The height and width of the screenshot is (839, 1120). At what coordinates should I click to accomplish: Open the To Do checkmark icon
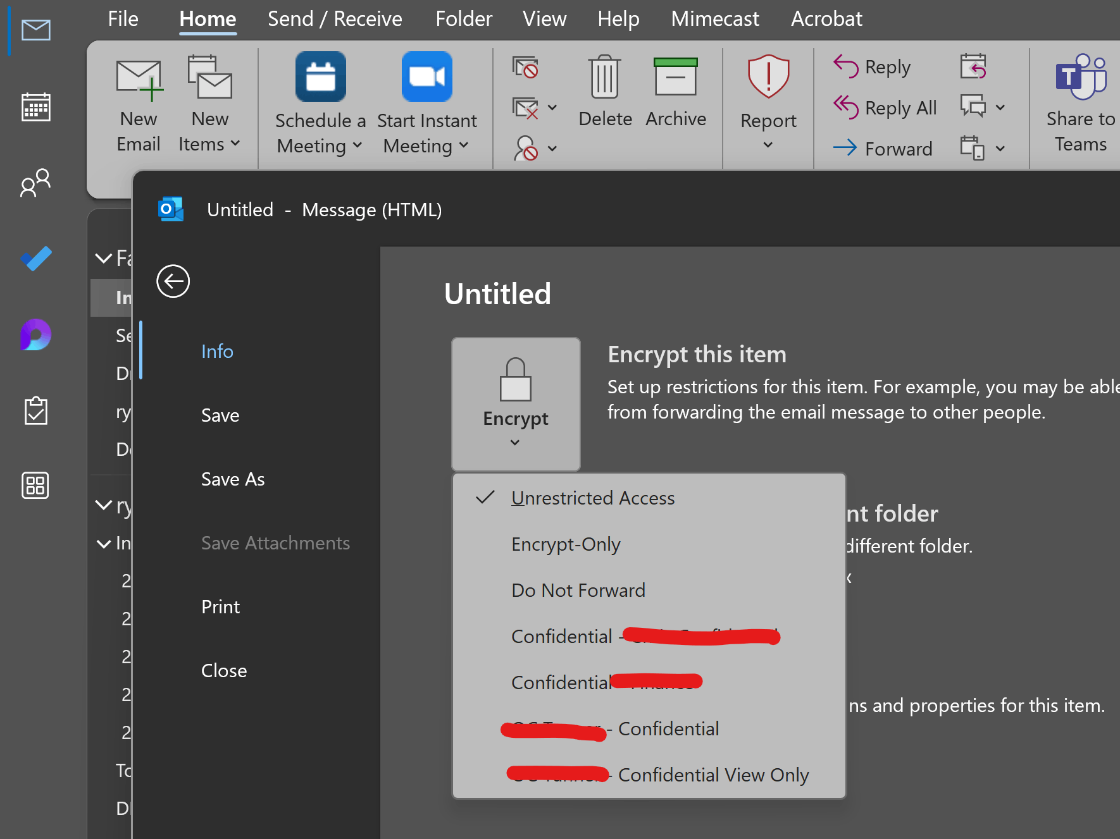click(35, 259)
